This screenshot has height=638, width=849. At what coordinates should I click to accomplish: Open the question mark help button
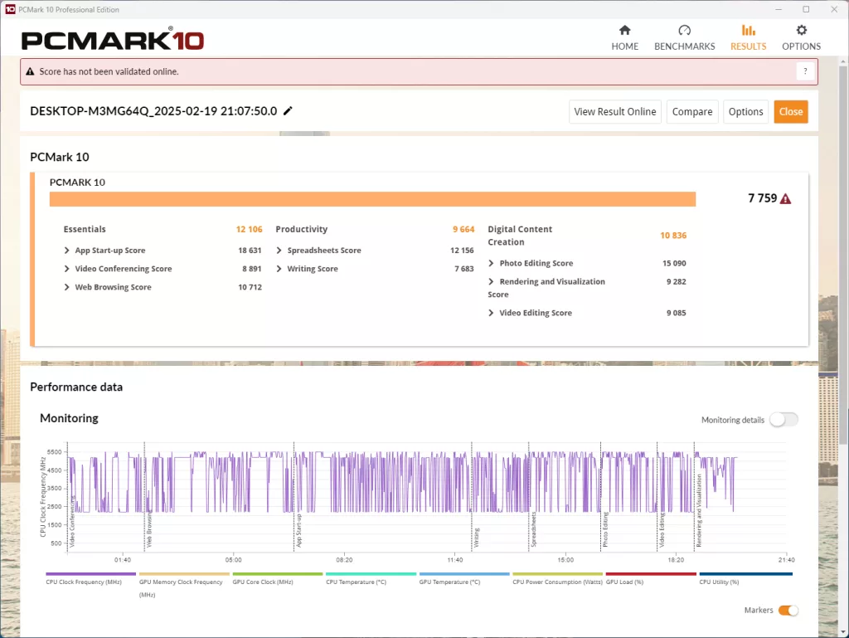(x=805, y=71)
